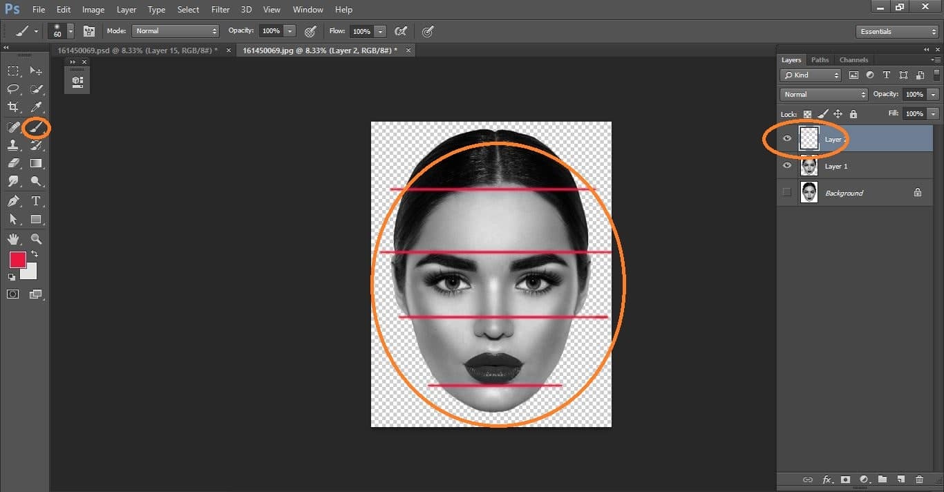Select the Clone Stamp tool
This screenshot has height=492, width=944.
coord(13,145)
